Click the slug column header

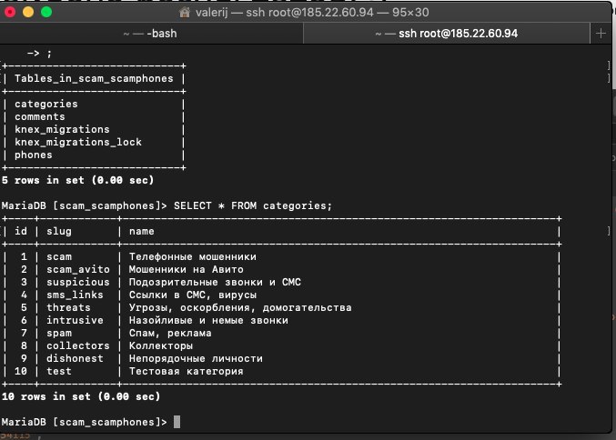(x=59, y=231)
